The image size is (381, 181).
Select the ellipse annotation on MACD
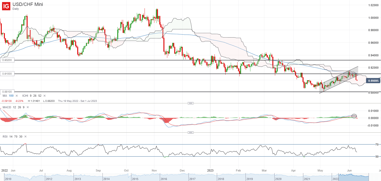pos(354,116)
